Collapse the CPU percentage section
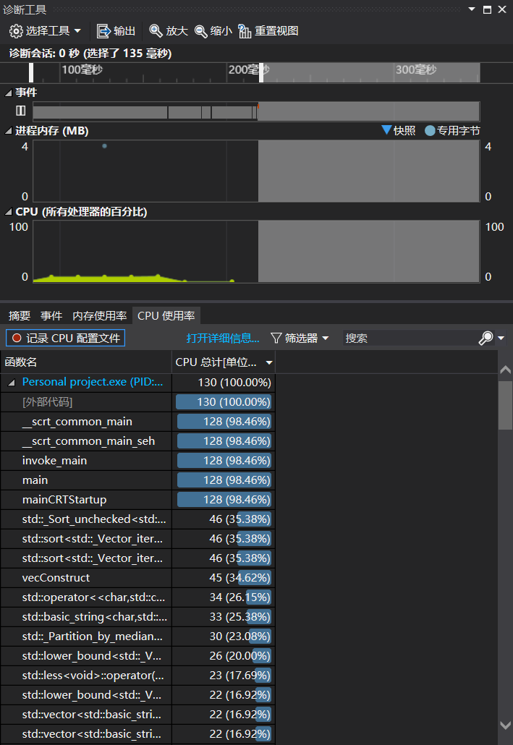Image resolution: width=513 pixels, height=745 pixels. point(8,212)
